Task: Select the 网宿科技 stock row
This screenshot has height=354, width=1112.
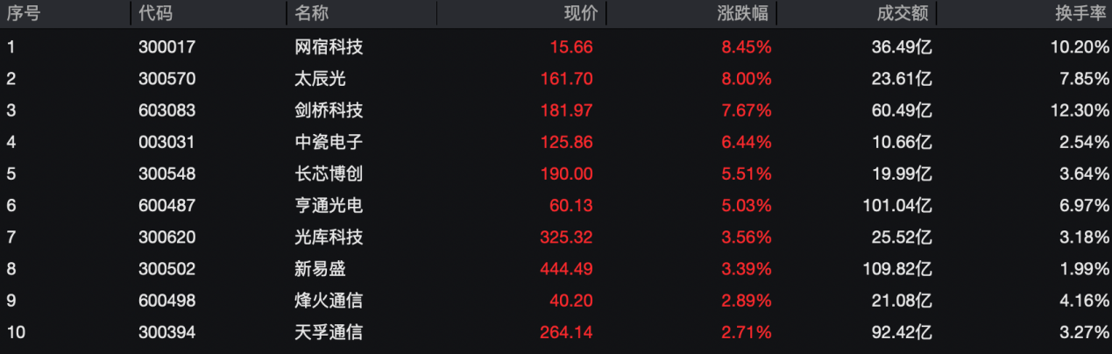Action: coord(556,47)
